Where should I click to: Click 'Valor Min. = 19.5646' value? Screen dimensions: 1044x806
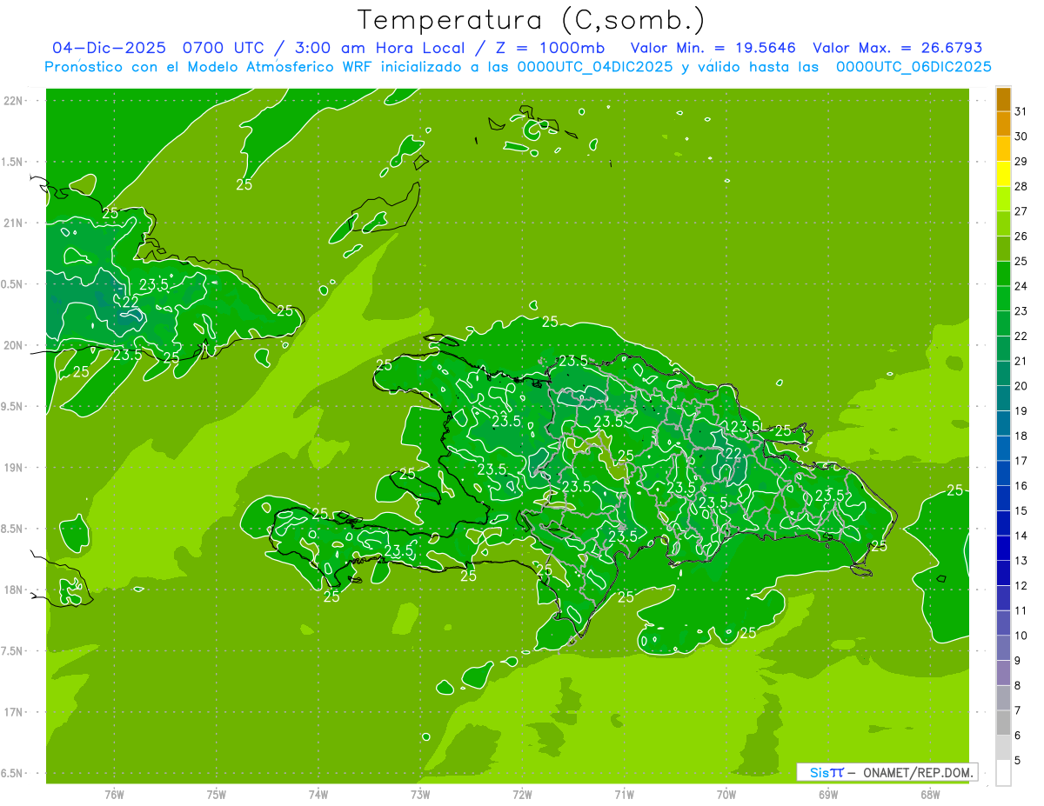click(x=713, y=48)
